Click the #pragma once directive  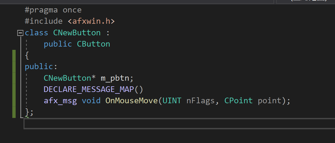[53, 10]
